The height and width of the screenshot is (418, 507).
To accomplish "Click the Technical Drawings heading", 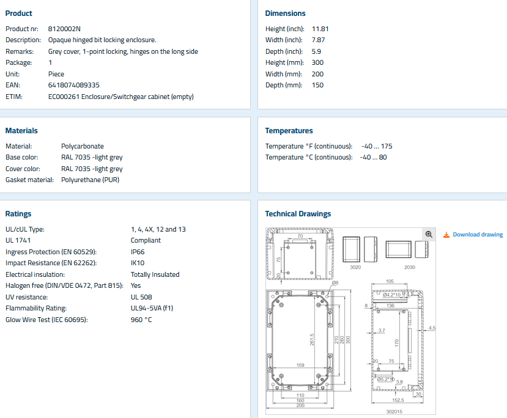I will point(298,214).
